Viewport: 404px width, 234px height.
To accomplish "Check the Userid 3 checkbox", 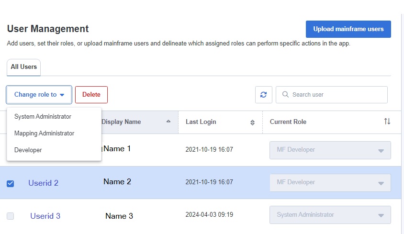I will pyautogui.click(x=11, y=216).
